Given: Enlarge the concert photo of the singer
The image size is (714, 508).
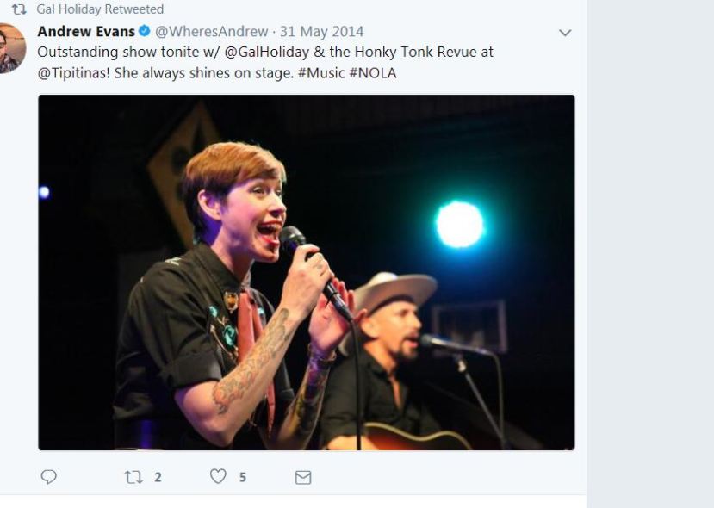Looking at the screenshot, I should click(306, 272).
